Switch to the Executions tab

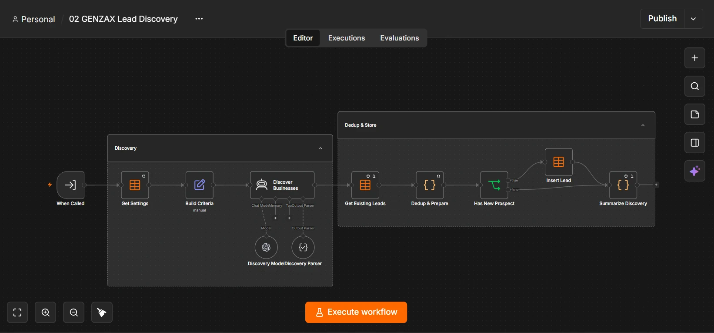(347, 38)
